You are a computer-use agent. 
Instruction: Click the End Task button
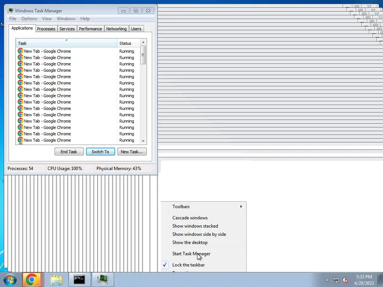69,152
